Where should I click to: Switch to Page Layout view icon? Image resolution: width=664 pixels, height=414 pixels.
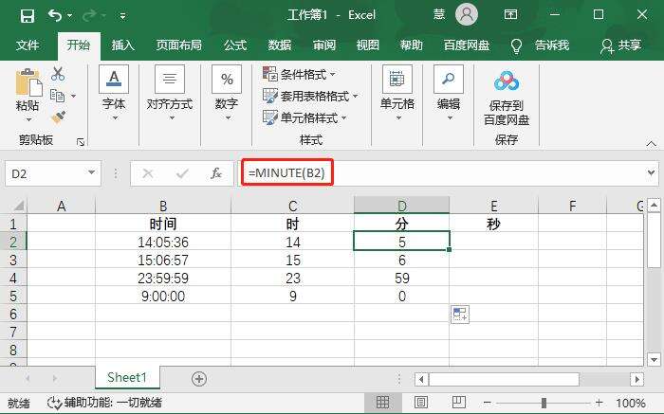(420, 403)
